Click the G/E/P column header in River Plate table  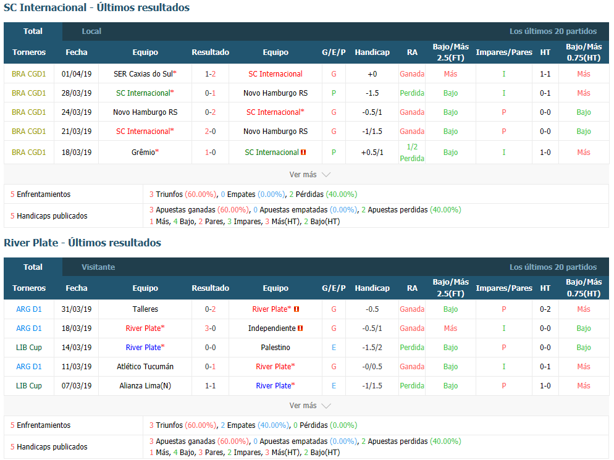[x=334, y=288]
